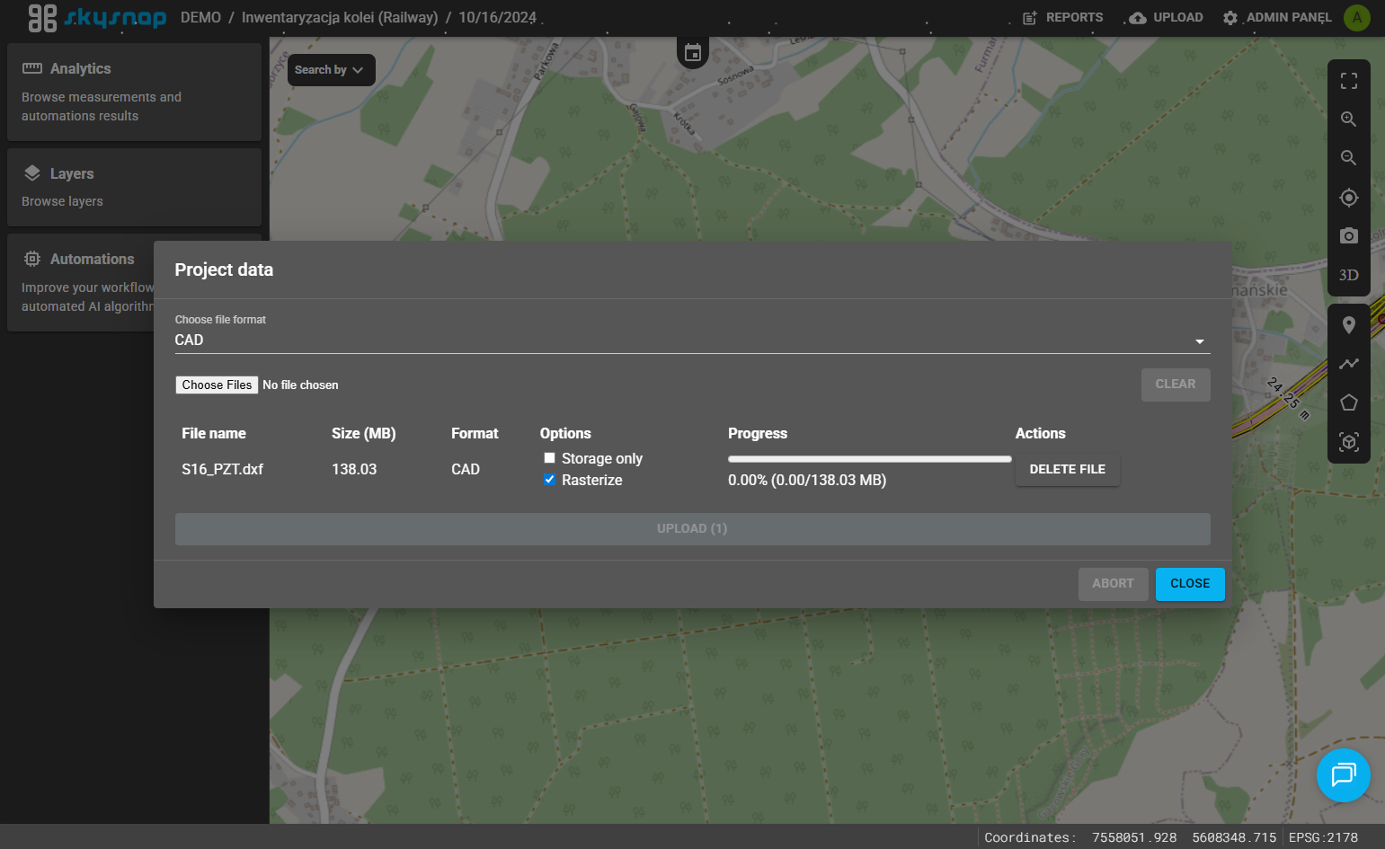Image resolution: width=1385 pixels, height=849 pixels.
Task: Delete file S16_PZT.dxf
Action: [1068, 470]
